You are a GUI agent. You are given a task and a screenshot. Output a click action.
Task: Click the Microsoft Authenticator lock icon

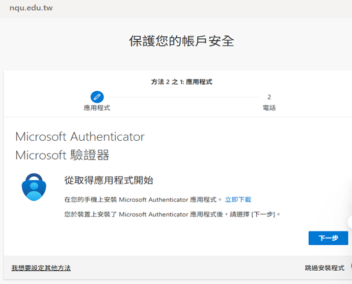click(x=34, y=188)
